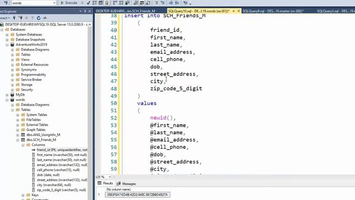355x200 pixels.
Task: Click the Object Explorer filter icon
Action: [x=32, y=18]
